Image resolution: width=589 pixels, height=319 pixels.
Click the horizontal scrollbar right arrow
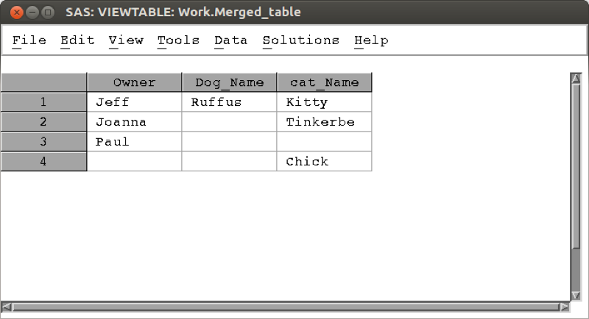(x=564, y=307)
